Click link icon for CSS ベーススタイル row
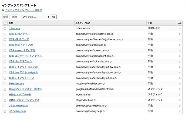 coord(180,62)
